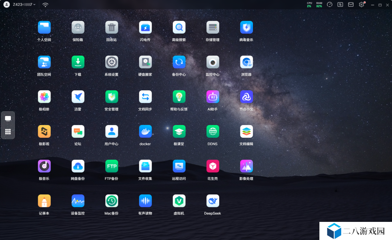The image size is (392, 240).
Task: Open 安全管理 security management
Action: coord(111,97)
